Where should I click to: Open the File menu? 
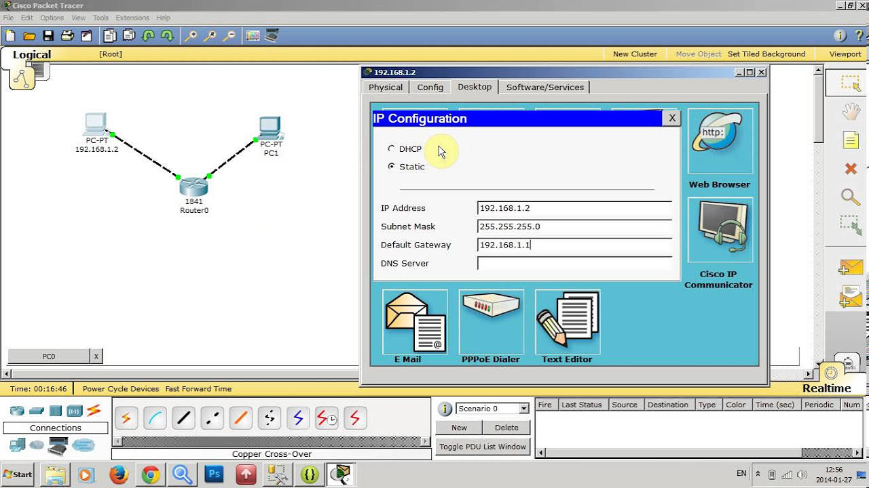tap(8, 18)
